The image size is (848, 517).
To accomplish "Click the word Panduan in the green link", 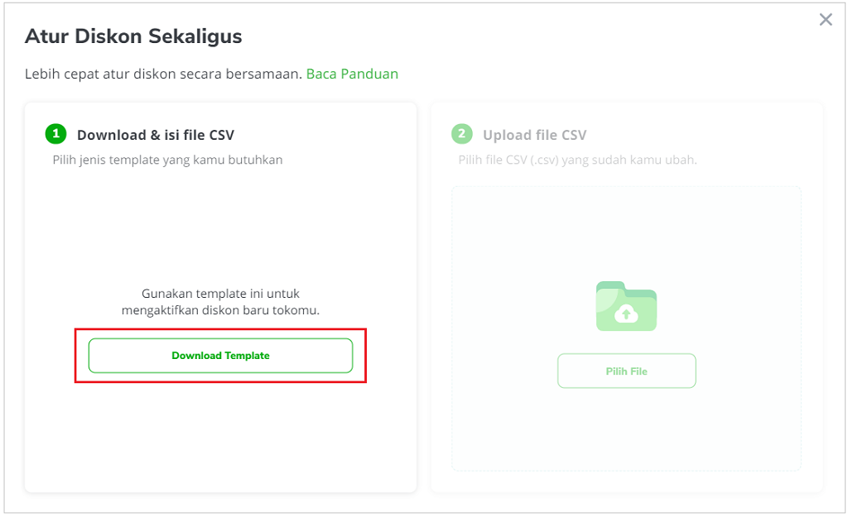I will [370, 74].
